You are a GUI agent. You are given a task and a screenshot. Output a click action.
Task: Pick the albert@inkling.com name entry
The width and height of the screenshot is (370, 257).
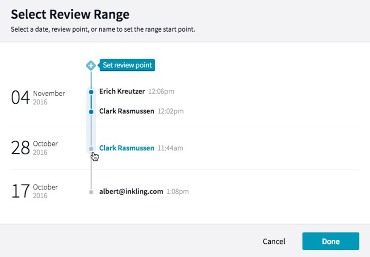[131, 192]
